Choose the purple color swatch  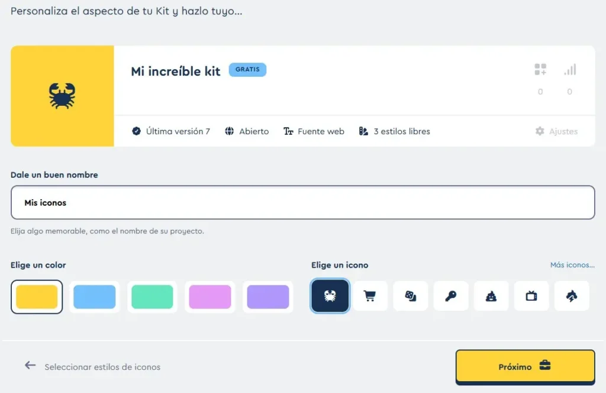click(x=268, y=297)
